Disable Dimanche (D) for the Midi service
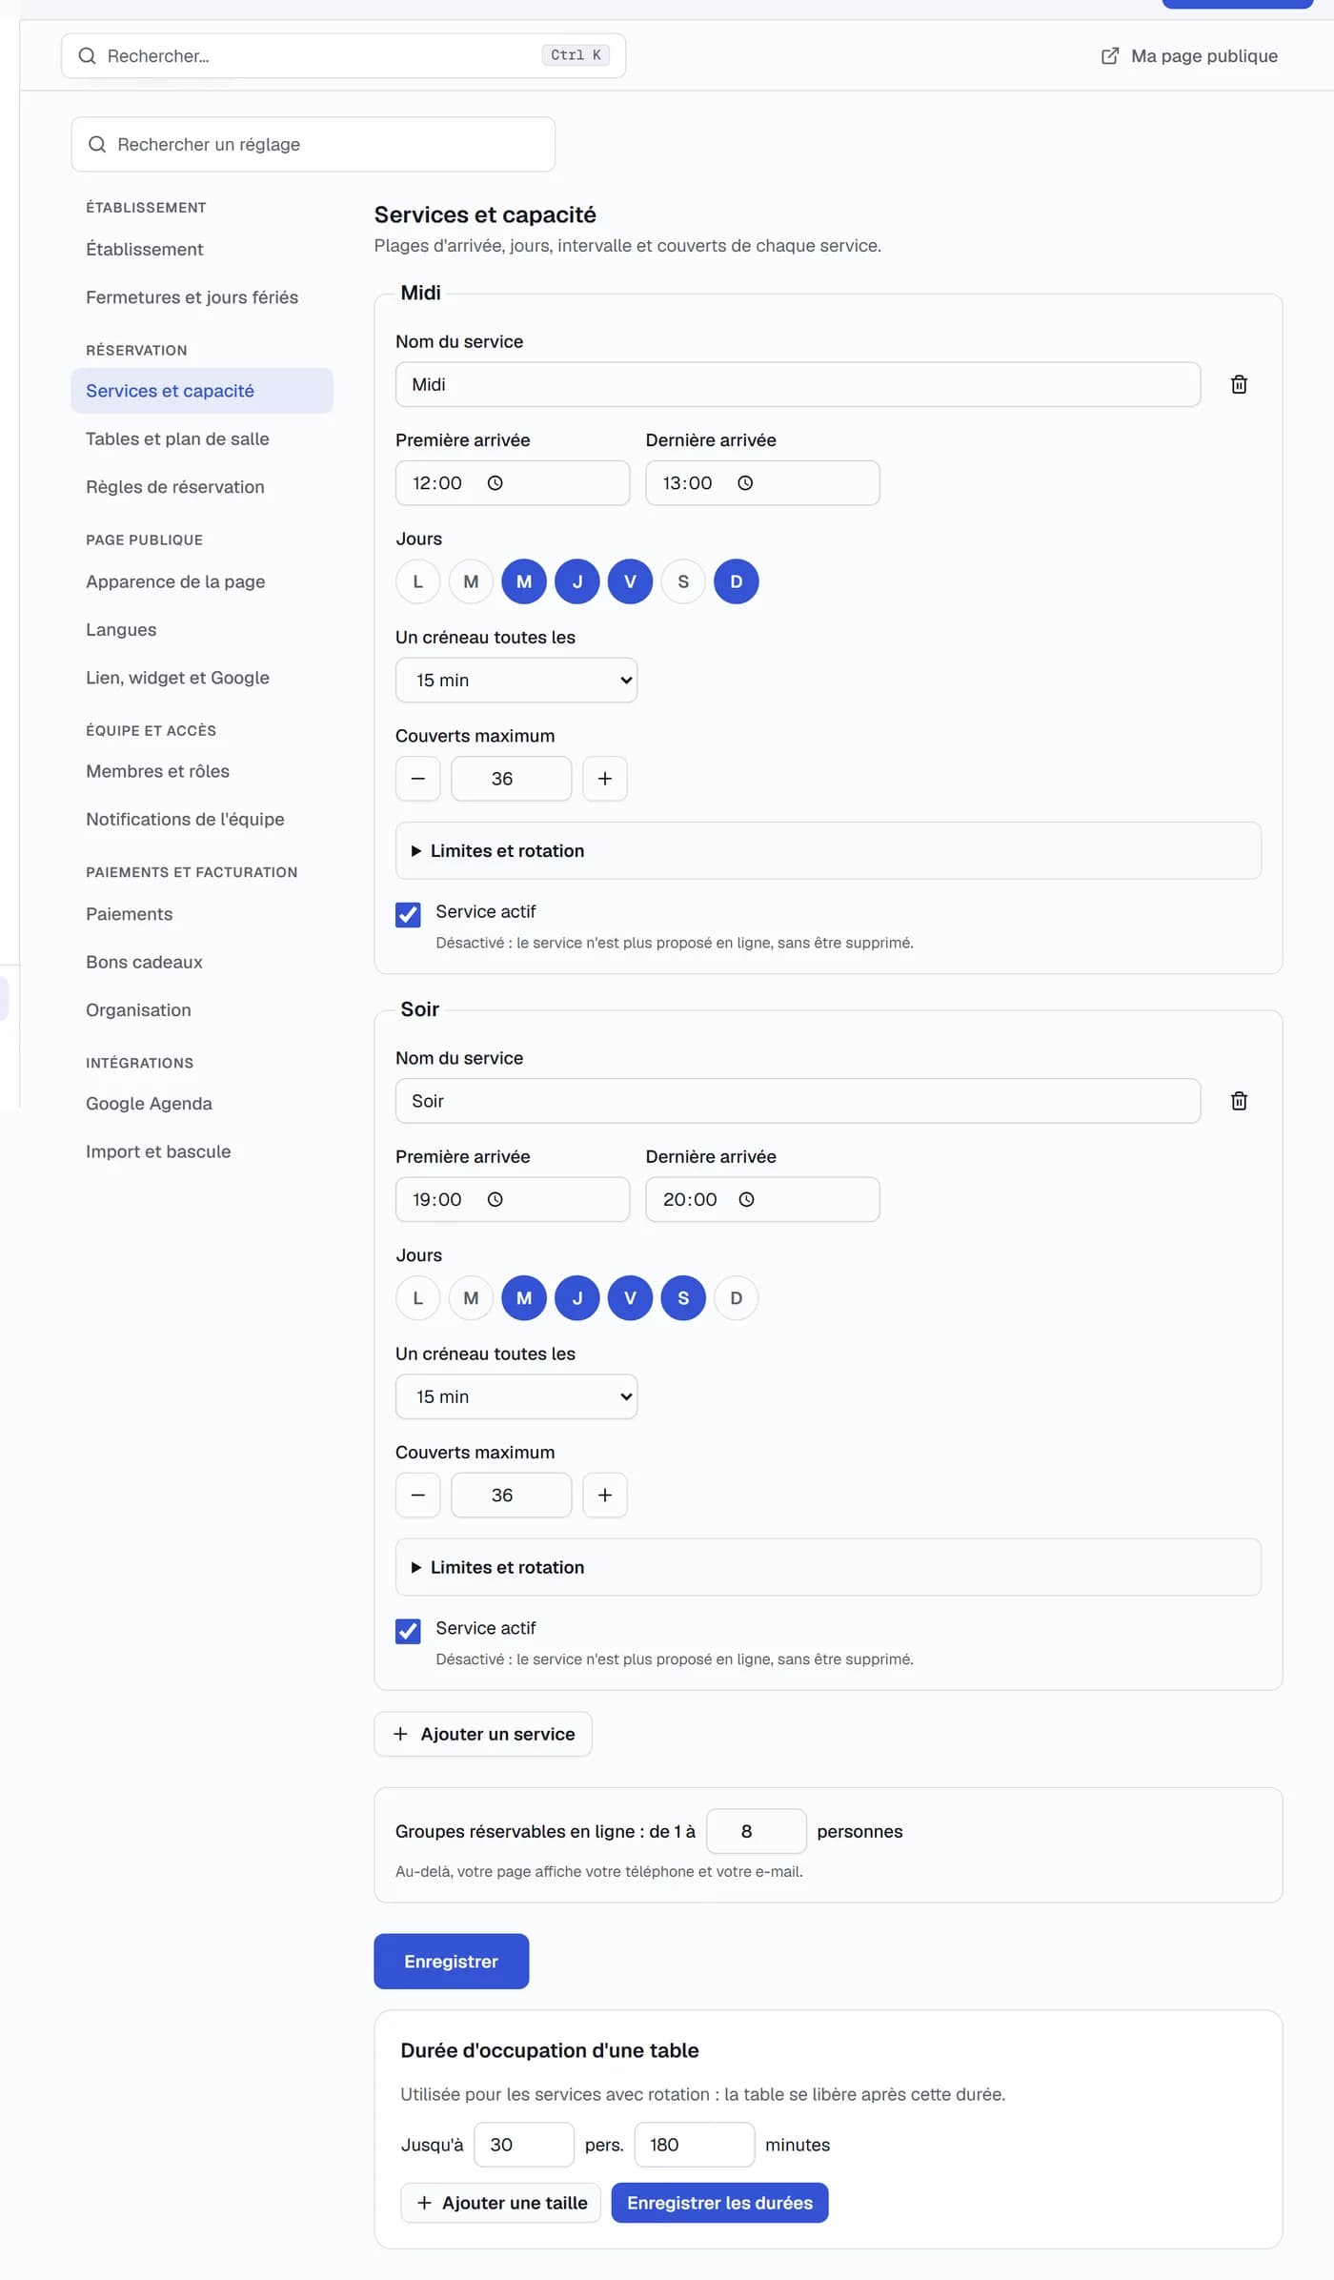This screenshot has width=1334, height=2280. click(x=737, y=581)
